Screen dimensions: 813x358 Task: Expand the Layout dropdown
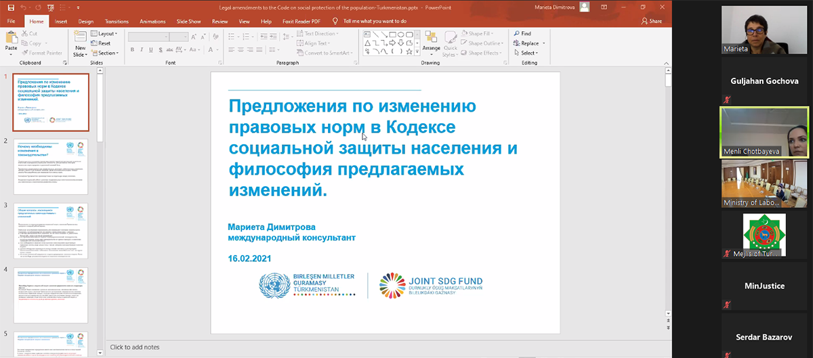point(106,33)
